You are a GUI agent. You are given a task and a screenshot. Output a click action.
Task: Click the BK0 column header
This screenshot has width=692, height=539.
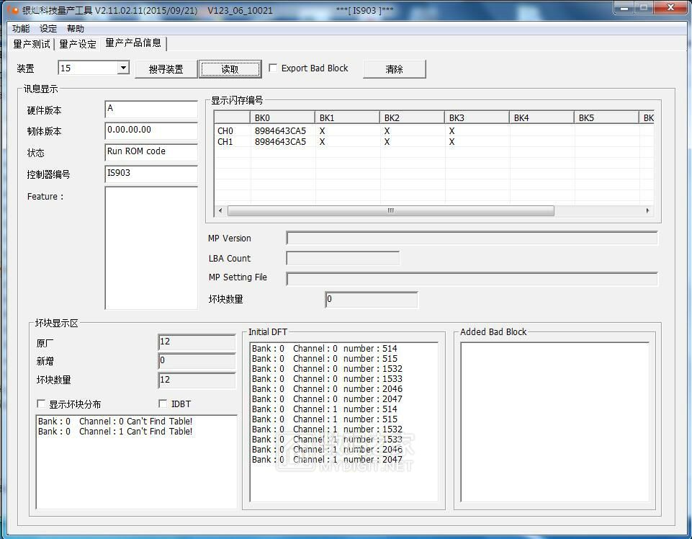click(x=283, y=117)
